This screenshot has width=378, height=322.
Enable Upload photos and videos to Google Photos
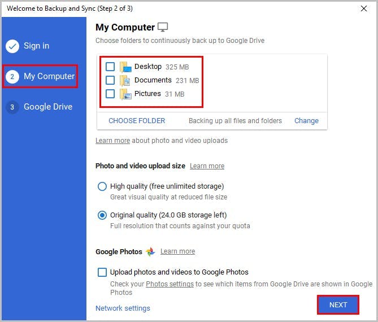(102, 272)
